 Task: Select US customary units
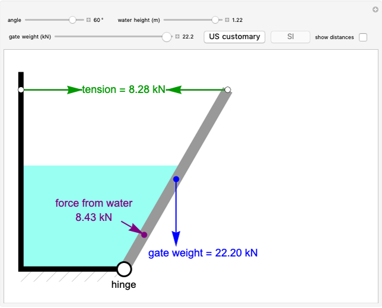coord(234,37)
